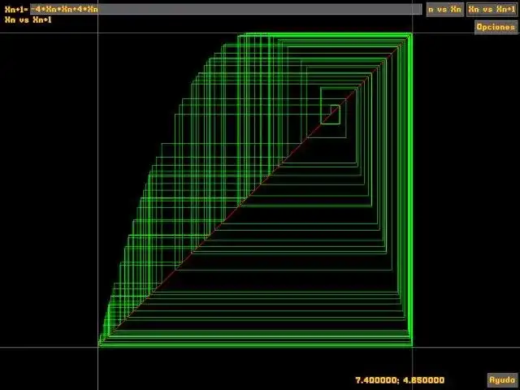Click the red diagonal line near its middle
The height and width of the screenshot is (390, 520).
pyautogui.click(x=253, y=191)
